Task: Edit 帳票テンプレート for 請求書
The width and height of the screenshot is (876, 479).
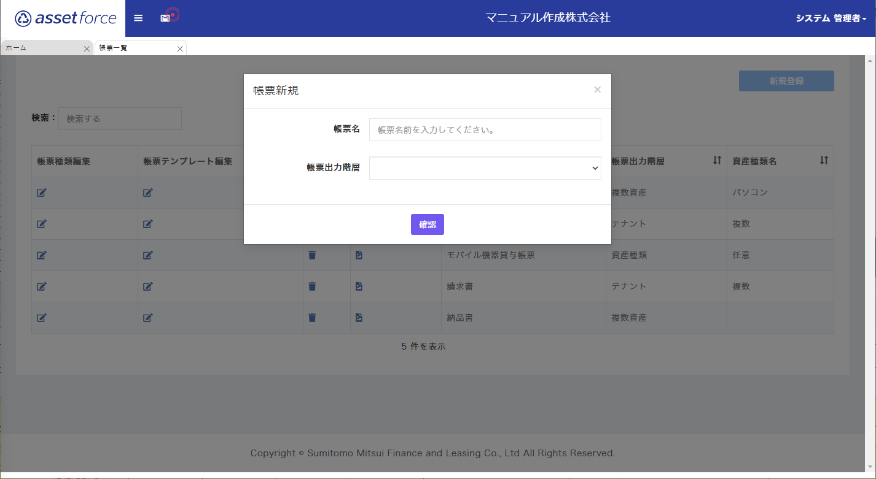Action: click(148, 286)
